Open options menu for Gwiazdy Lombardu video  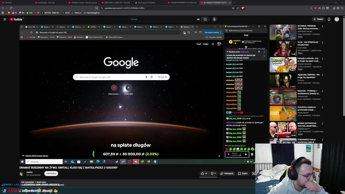(322, 59)
